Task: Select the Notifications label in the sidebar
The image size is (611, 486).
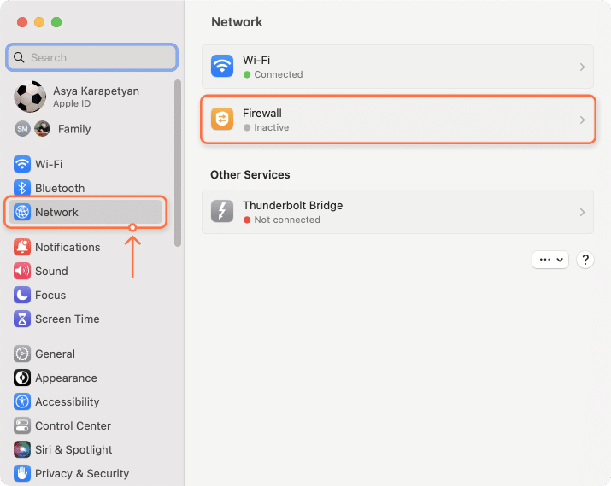Action: pos(68,248)
